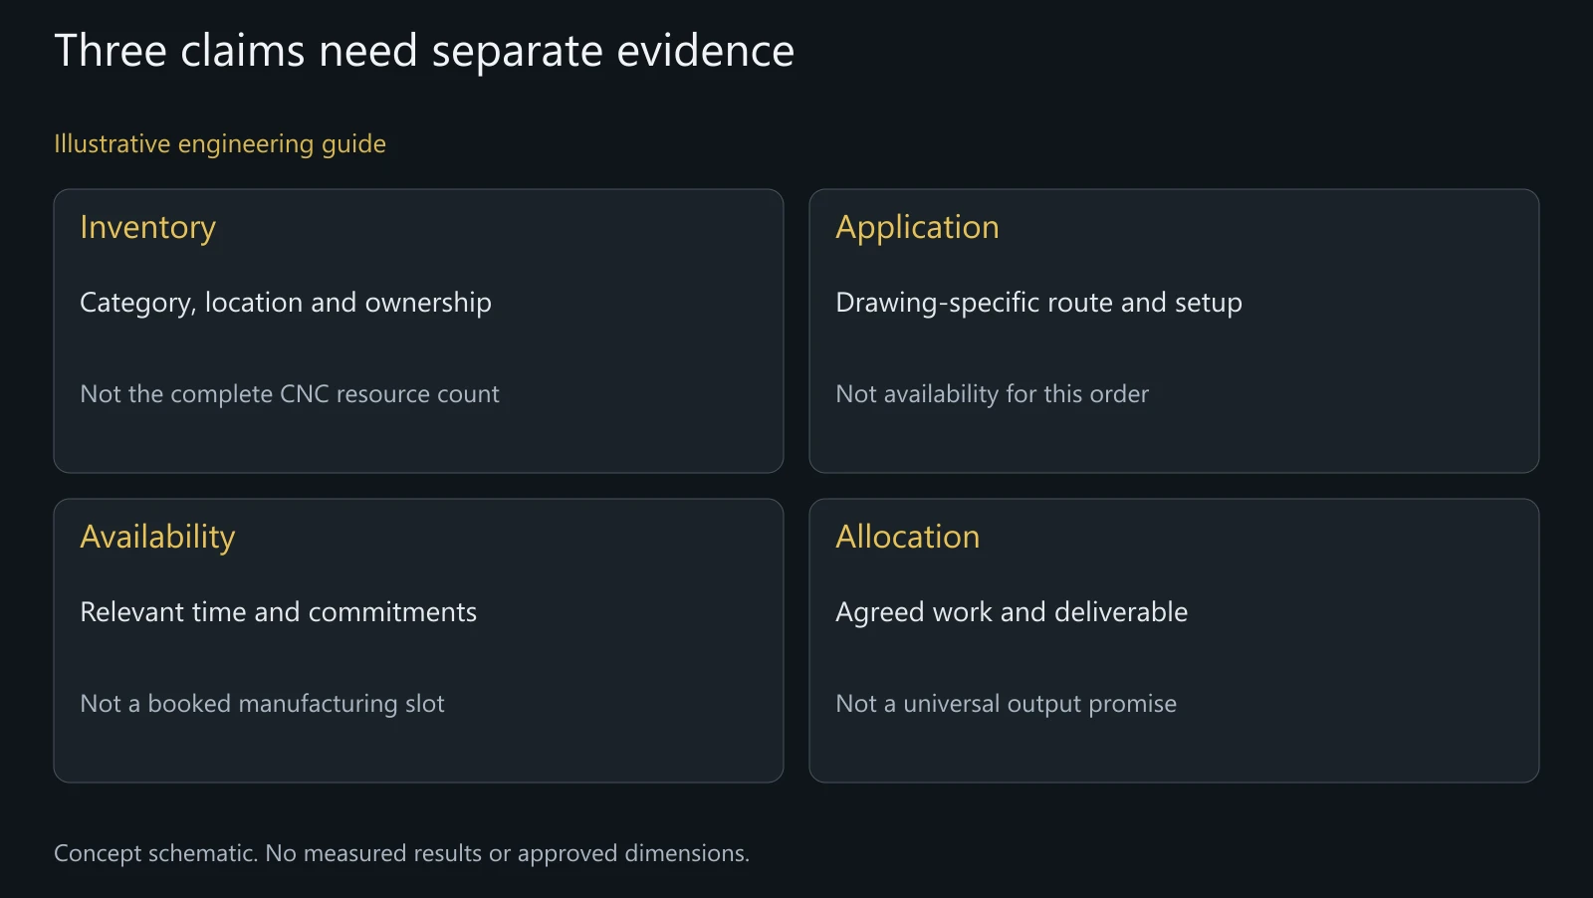Click Not availability for this order note
Screen dimensions: 1593x898
tap(992, 394)
